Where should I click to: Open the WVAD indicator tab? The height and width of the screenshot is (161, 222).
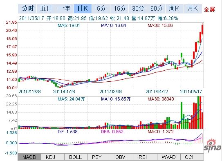pyautogui.click(x=169, y=157)
